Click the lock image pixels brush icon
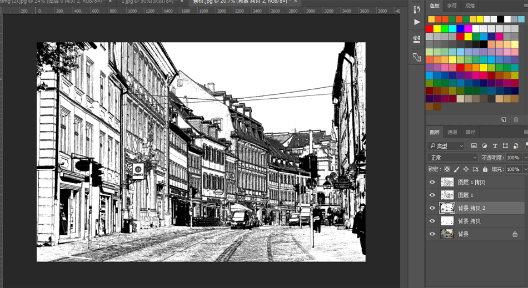Viewport: 528px width, 288px height. coord(456,169)
